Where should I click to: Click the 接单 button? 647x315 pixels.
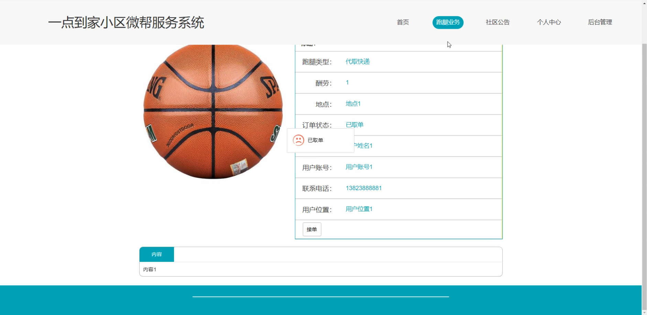tap(312, 229)
